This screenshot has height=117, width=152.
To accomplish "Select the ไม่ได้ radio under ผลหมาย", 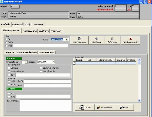I will tap(9, 85).
